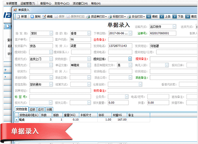
Task: Open the 货运单打印 printer icon
Action: tap(88, 17)
